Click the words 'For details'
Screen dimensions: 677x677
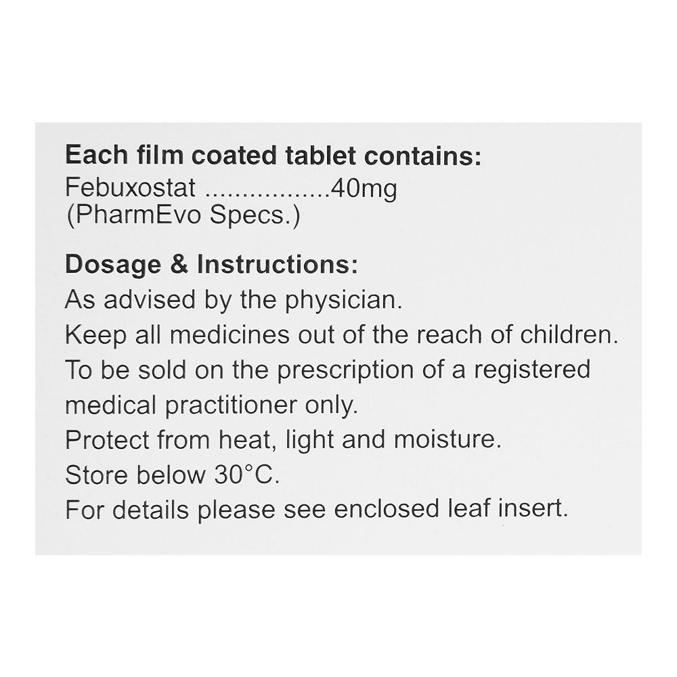[128, 510]
